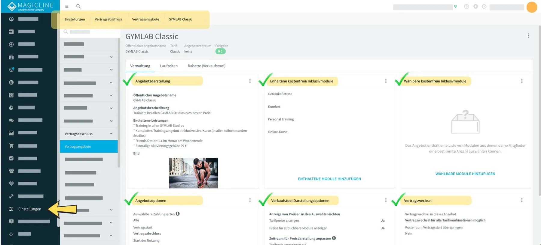Click the hamburger menu icon
The image size is (541, 245).
[67, 6]
